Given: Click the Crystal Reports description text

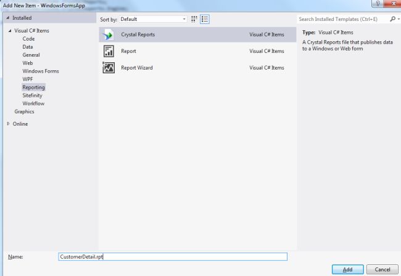Looking at the screenshot, I should pos(347,46).
